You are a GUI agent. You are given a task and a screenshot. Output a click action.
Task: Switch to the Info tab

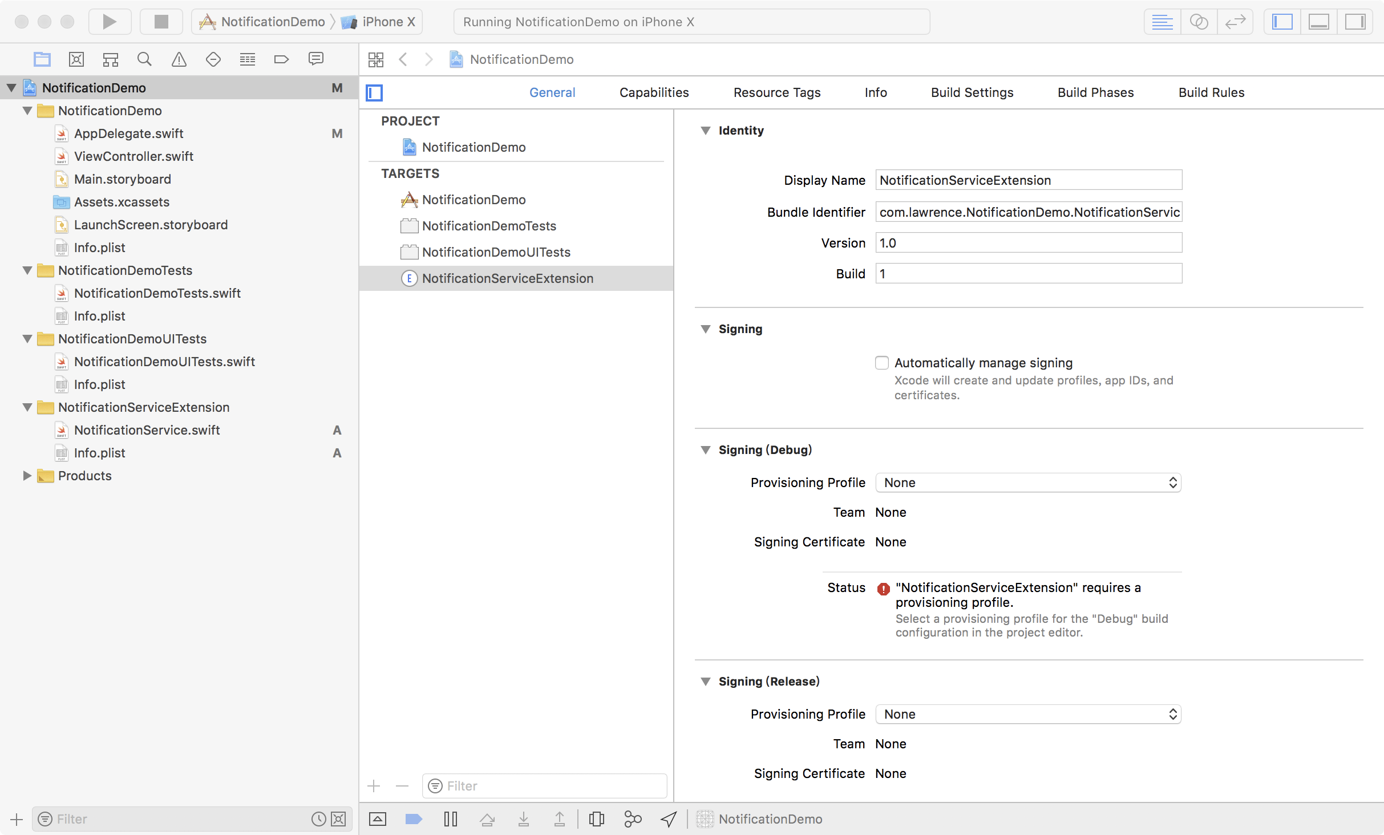tap(876, 92)
